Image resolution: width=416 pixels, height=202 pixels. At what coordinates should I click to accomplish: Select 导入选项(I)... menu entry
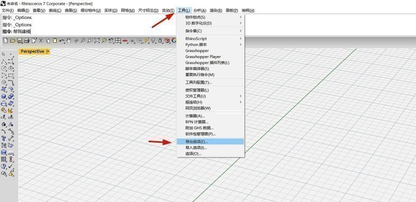[x=210, y=148]
